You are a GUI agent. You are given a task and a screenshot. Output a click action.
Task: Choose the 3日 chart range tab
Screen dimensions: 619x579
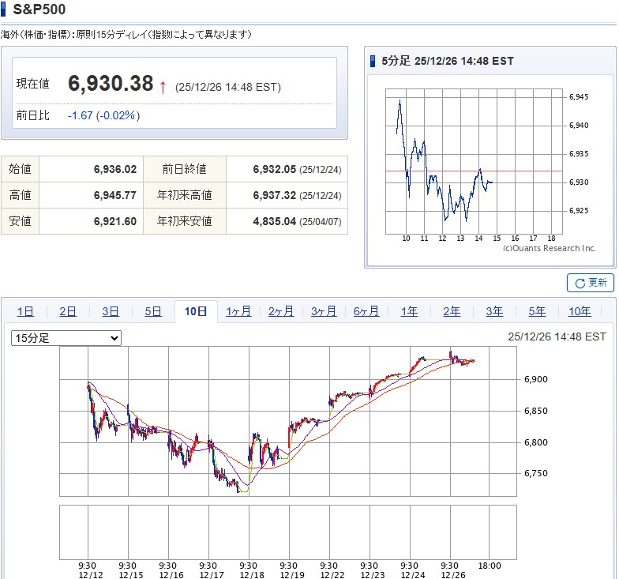click(x=111, y=311)
